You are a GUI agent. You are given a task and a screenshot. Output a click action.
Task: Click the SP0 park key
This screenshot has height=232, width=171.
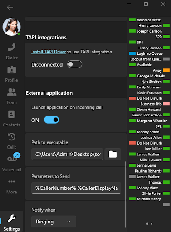click(162, 37)
